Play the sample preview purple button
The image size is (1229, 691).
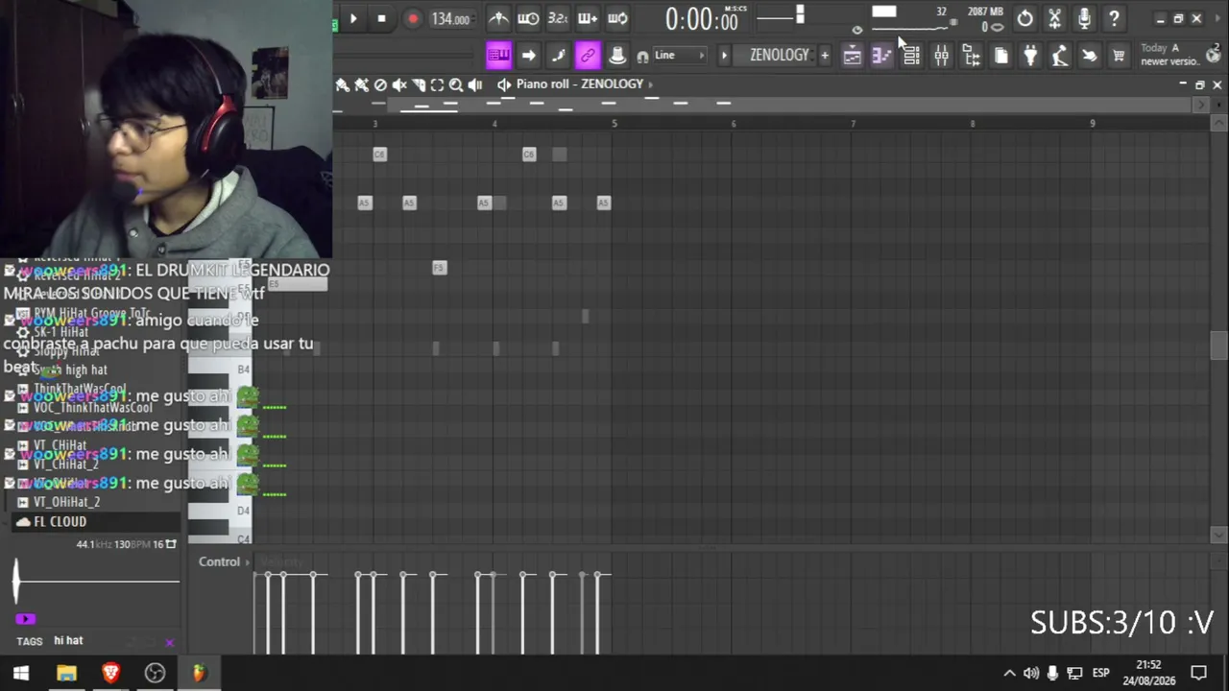point(26,619)
